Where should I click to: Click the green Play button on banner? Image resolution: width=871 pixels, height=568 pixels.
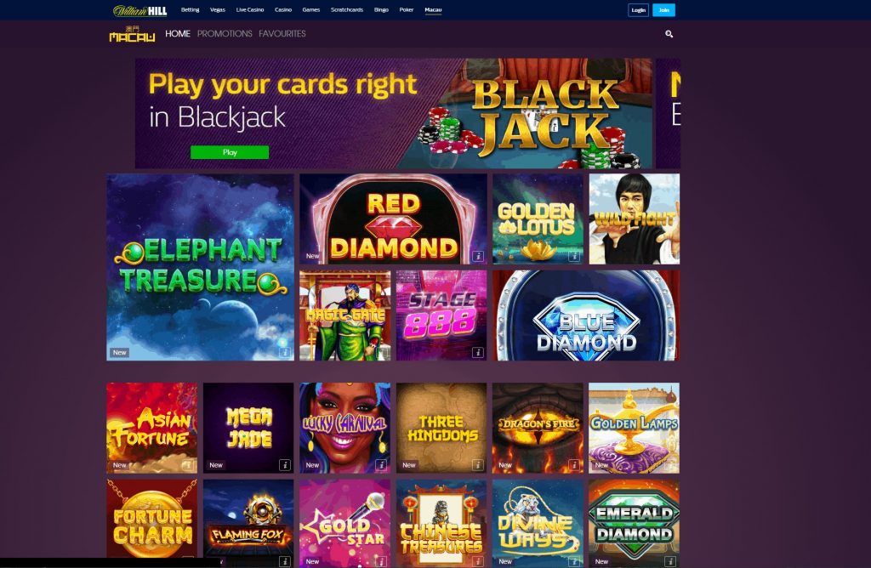coord(230,152)
